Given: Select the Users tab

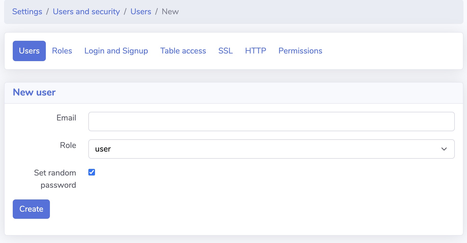Looking at the screenshot, I should pos(29,51).
